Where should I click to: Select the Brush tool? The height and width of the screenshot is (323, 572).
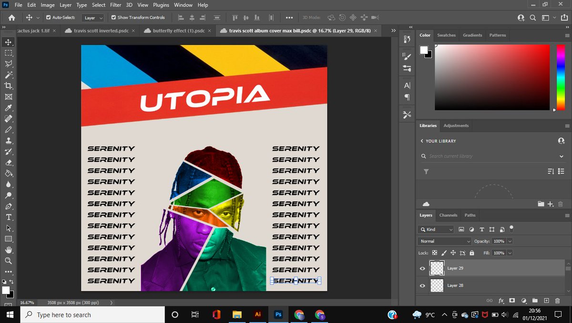point(8,130)
